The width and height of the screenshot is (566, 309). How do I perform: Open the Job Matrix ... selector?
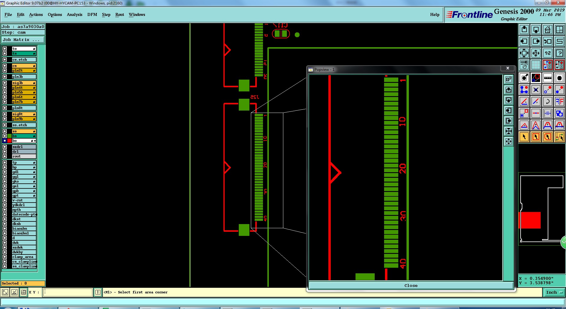point(23,40)
